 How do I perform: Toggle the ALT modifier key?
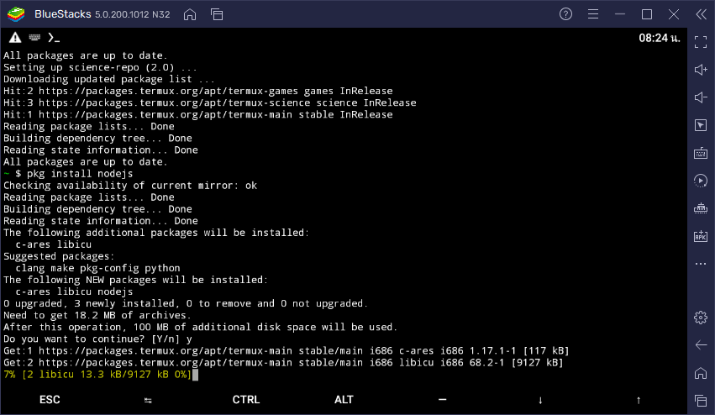(x=344, y=400)
